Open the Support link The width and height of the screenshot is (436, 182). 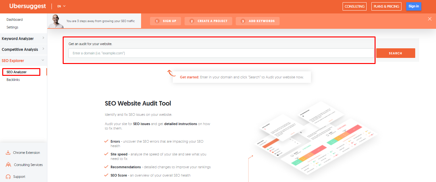(19, 177)
